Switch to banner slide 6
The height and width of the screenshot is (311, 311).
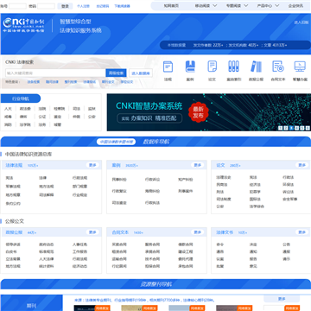click(308, 128)
